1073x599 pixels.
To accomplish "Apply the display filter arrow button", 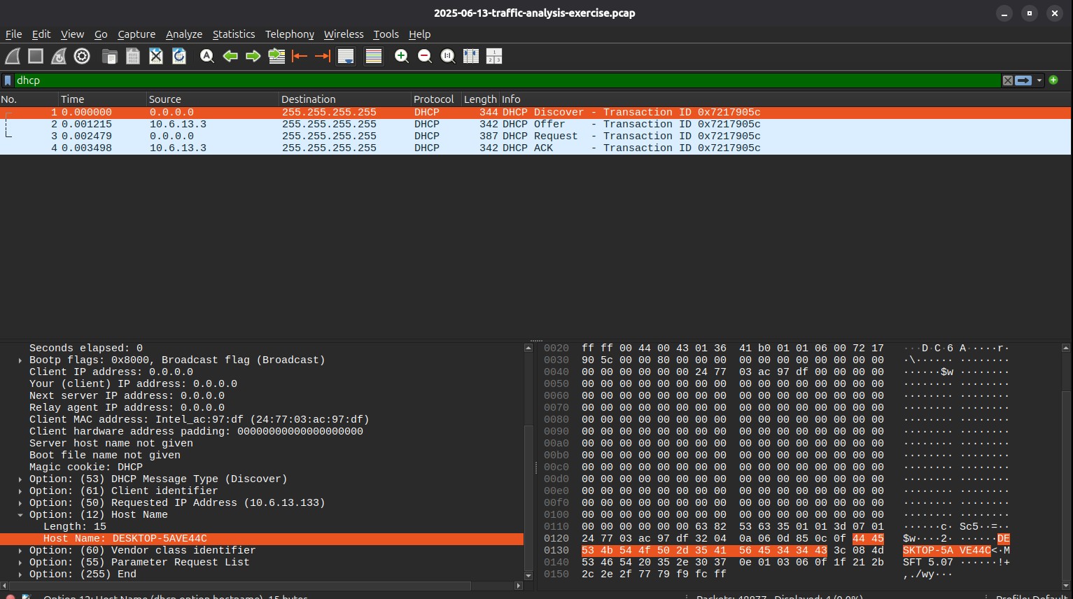I will point(1024,80).
